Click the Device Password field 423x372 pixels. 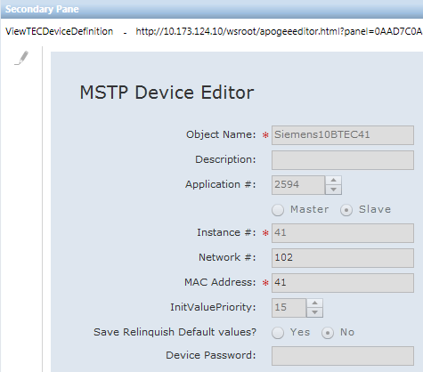point(343,356)
